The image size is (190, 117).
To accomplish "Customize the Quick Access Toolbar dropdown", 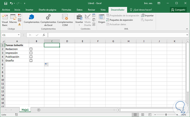I will click(x=25, y=3).
